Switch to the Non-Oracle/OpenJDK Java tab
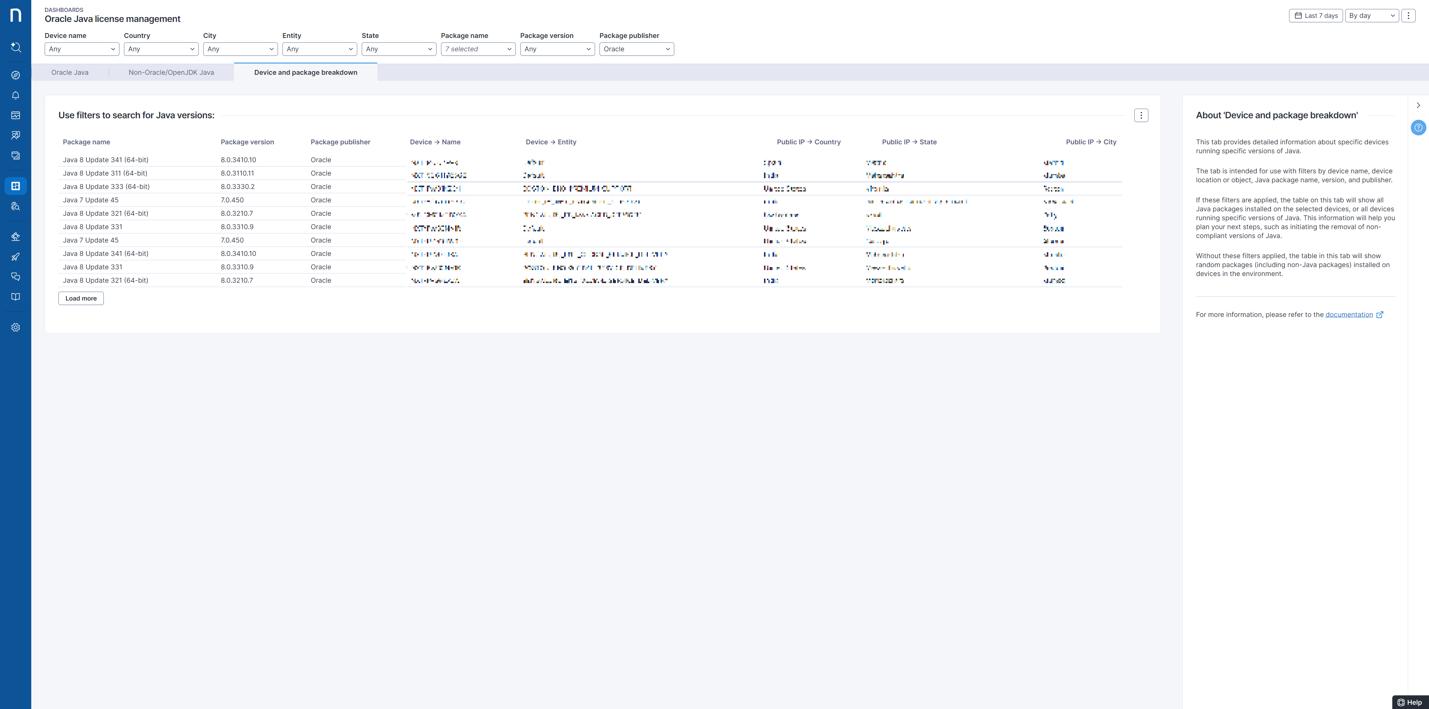1429x709 pixels. [171, 72]
